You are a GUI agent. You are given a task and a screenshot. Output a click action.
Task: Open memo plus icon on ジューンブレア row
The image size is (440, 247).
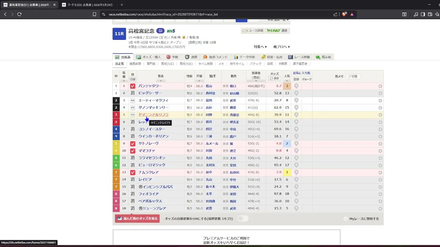tap(380, 209)
